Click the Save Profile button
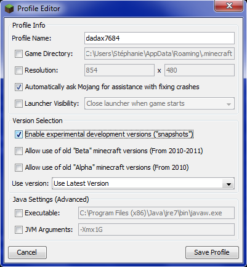The height and width of the screenshot is (267, 247). tap(212, 252)
